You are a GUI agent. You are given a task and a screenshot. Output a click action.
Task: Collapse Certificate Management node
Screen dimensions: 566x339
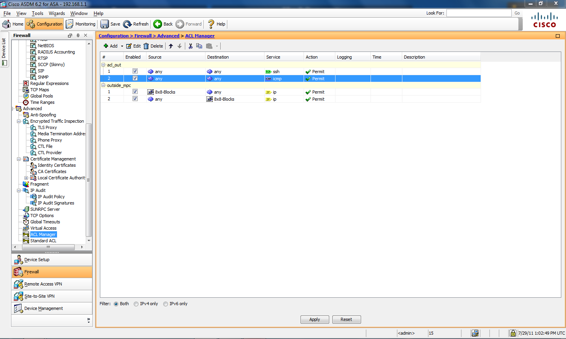point(18,159)
